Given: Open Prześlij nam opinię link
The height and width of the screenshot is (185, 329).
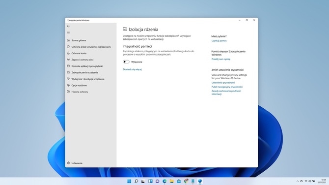Looking at the screenshot, I should [221, 59].
